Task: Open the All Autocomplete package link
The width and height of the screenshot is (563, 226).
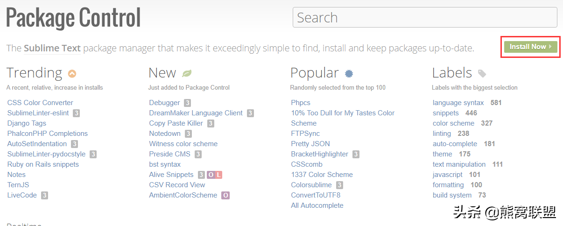Action: [317, 205]
